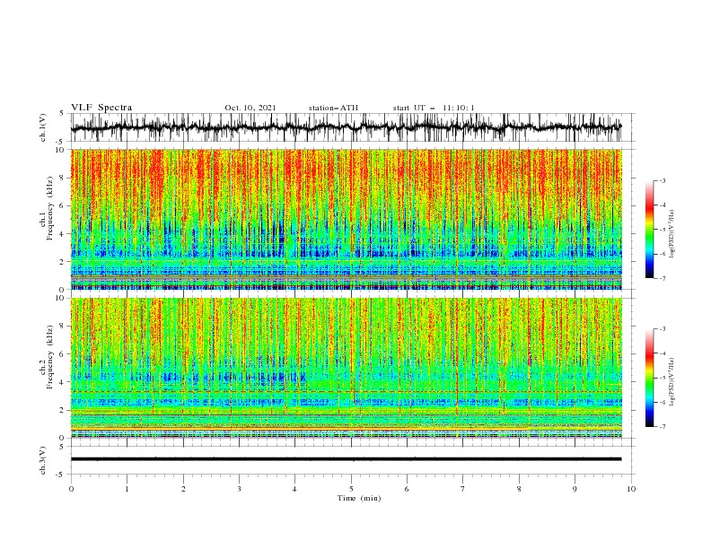Click the ch.1 voltage waveform trace
711x549 pixels.
pos(346,127)
